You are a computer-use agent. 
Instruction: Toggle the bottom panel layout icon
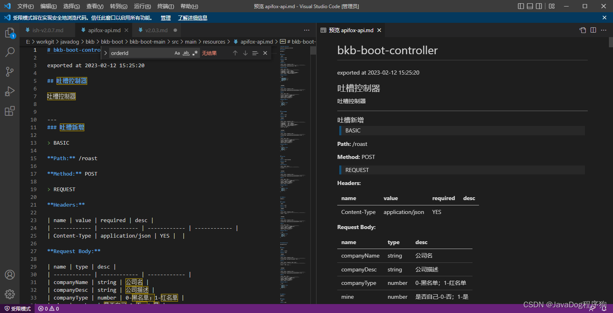(530, 6)
